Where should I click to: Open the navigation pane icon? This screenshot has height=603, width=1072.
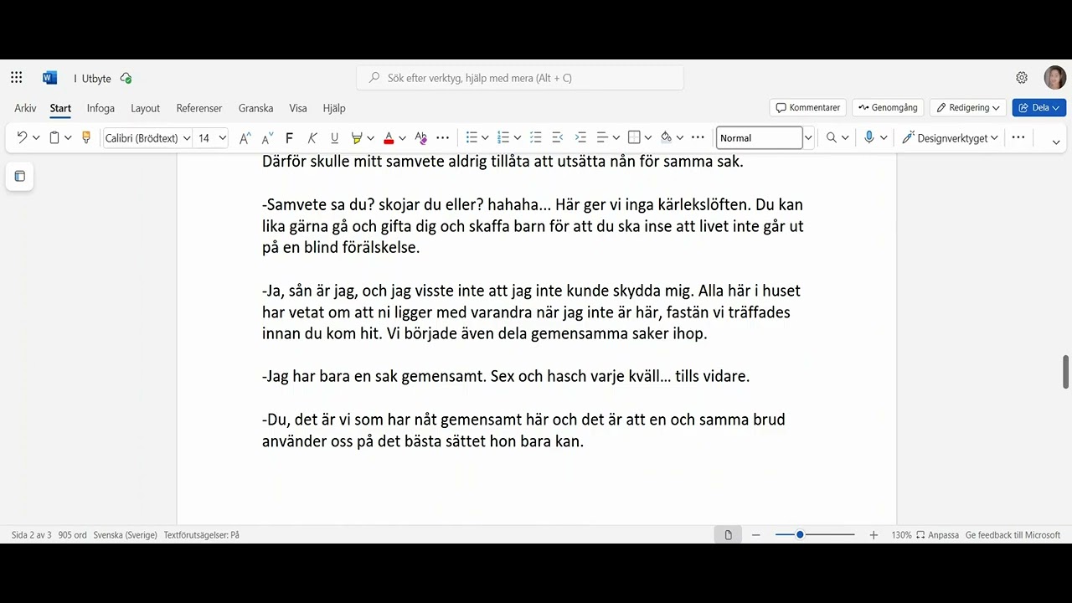coord(20,177)
